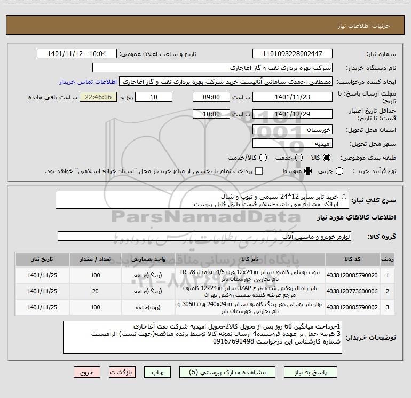Click the delivery city field امیدیه
The width and height of the screenshot is (411, 398).
click(x=293, y=144)
